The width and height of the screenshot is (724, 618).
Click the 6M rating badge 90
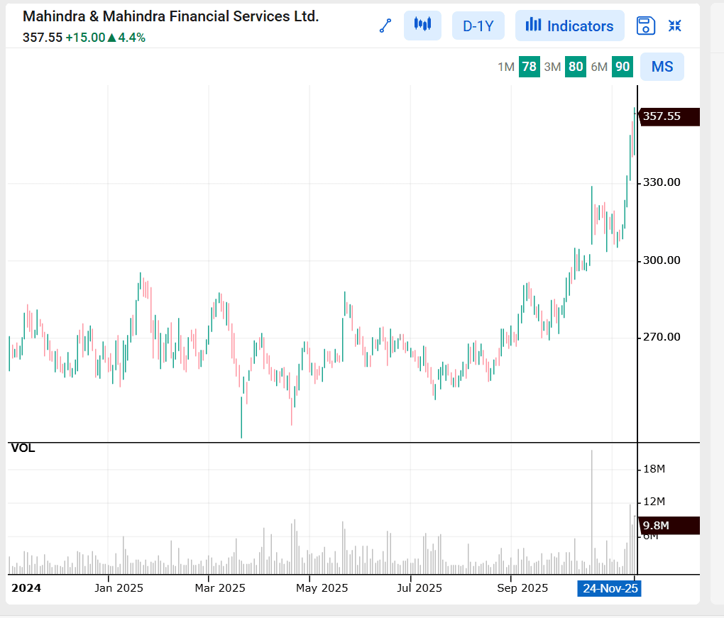point(622,67)
